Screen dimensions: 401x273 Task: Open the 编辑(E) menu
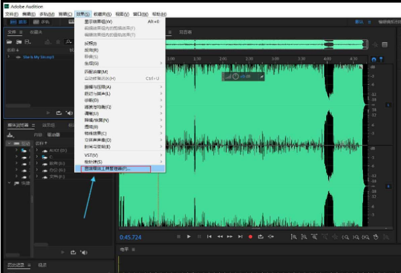pos(29,14)
